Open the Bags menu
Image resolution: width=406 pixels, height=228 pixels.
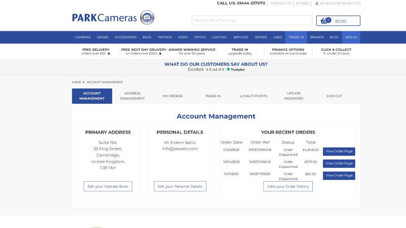[147, 37]
